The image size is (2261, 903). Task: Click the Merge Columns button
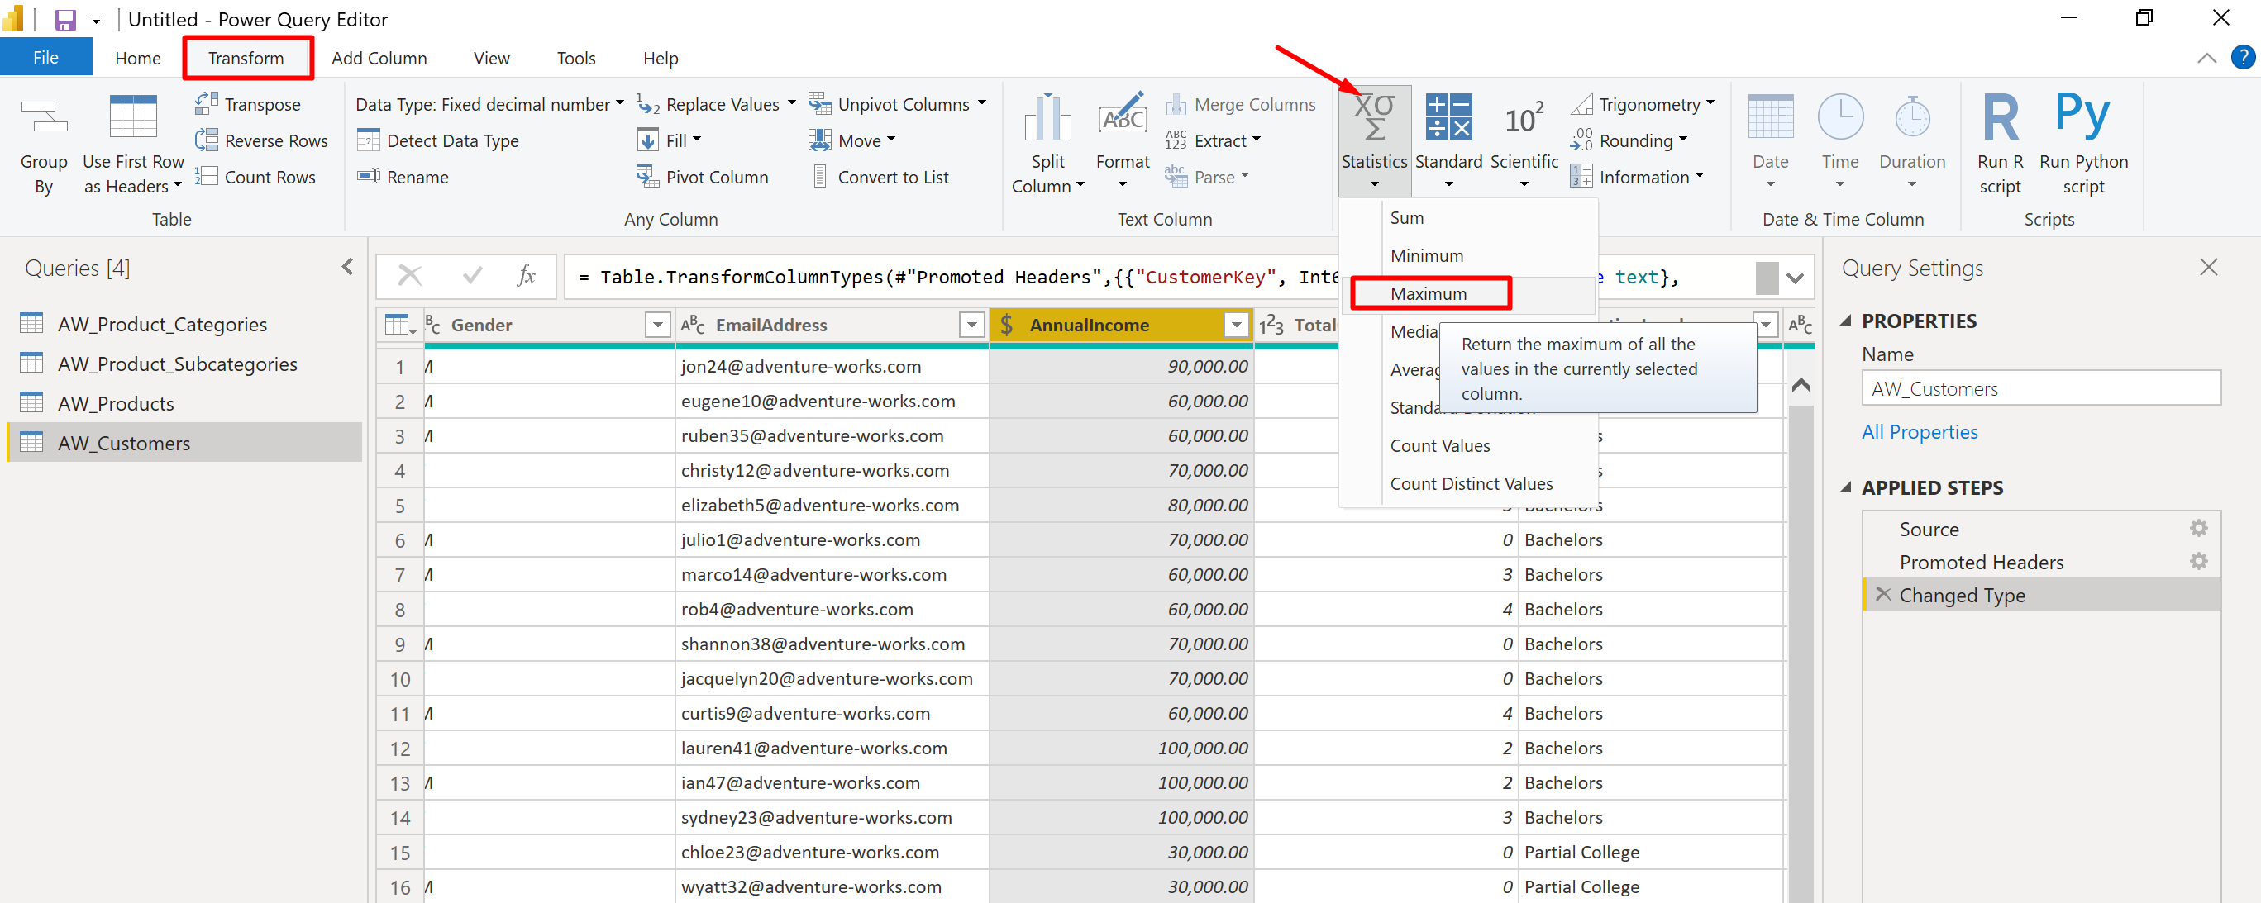click(1240, 104)
